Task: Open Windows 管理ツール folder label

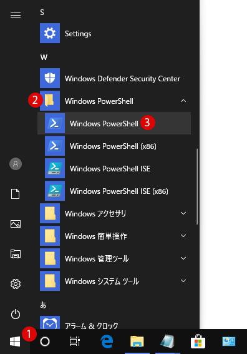Action: pyautogui.click(x=97, y=258)
